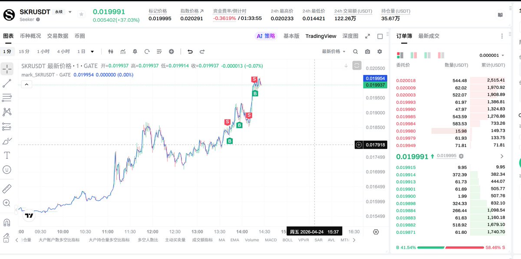
Task: Open the 0.000001 order book precision dropdown
Action: click(492, 55)
